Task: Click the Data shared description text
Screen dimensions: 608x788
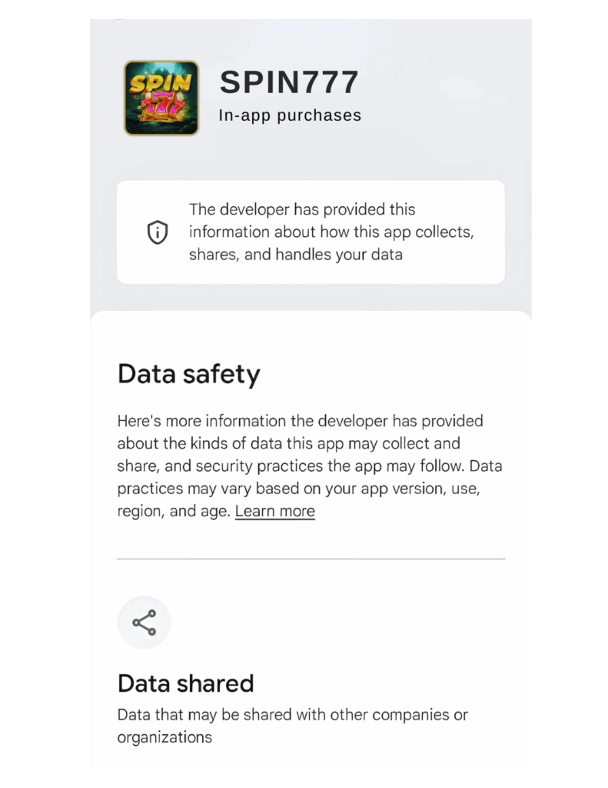Action: (x=292, y=726)
